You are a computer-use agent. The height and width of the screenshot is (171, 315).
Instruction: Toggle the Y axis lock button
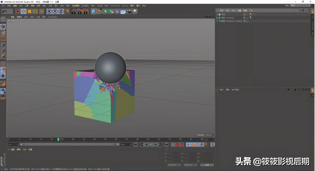54,11
